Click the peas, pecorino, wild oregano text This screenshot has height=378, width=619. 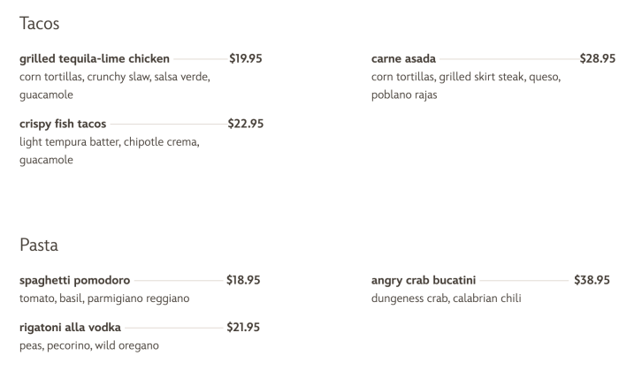pos(89,345)
